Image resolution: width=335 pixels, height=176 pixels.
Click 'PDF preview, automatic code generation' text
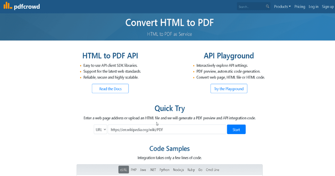pos(228,71)
